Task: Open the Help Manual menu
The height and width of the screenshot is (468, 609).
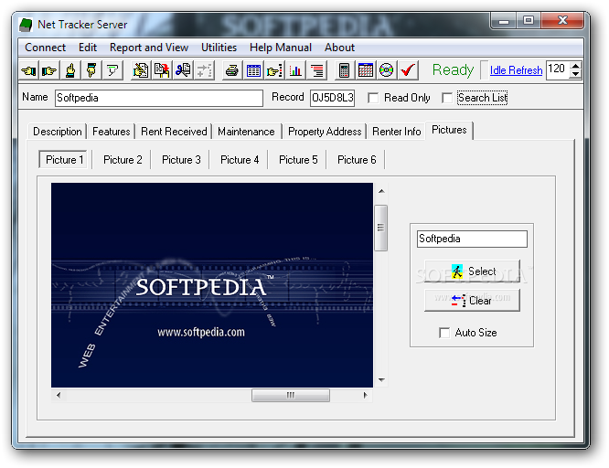Action: [x=281, y=48]
